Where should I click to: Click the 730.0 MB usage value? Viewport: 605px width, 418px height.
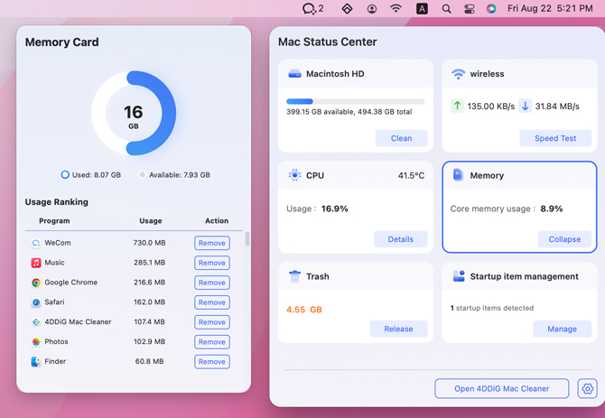point(149,243)
